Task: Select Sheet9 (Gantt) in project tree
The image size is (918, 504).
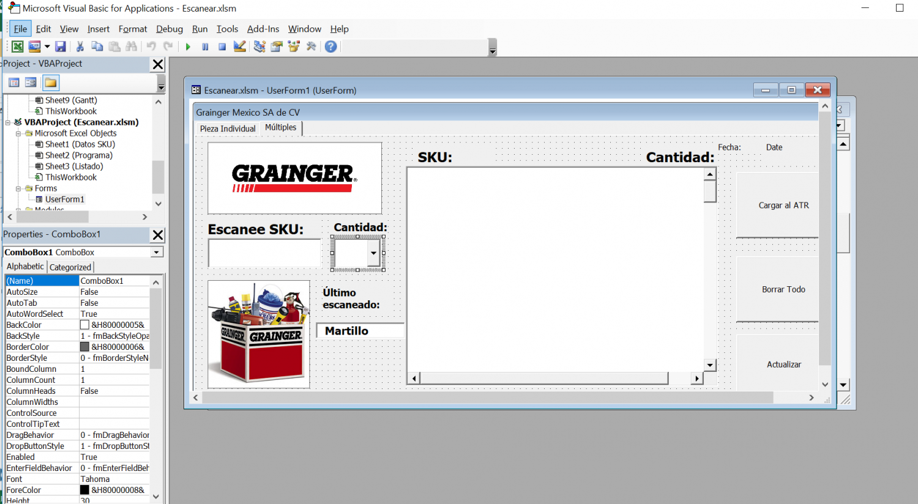Action: point(71,100)
